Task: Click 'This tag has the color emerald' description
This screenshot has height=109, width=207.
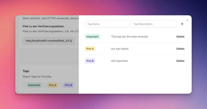Action: click(129, 37)
